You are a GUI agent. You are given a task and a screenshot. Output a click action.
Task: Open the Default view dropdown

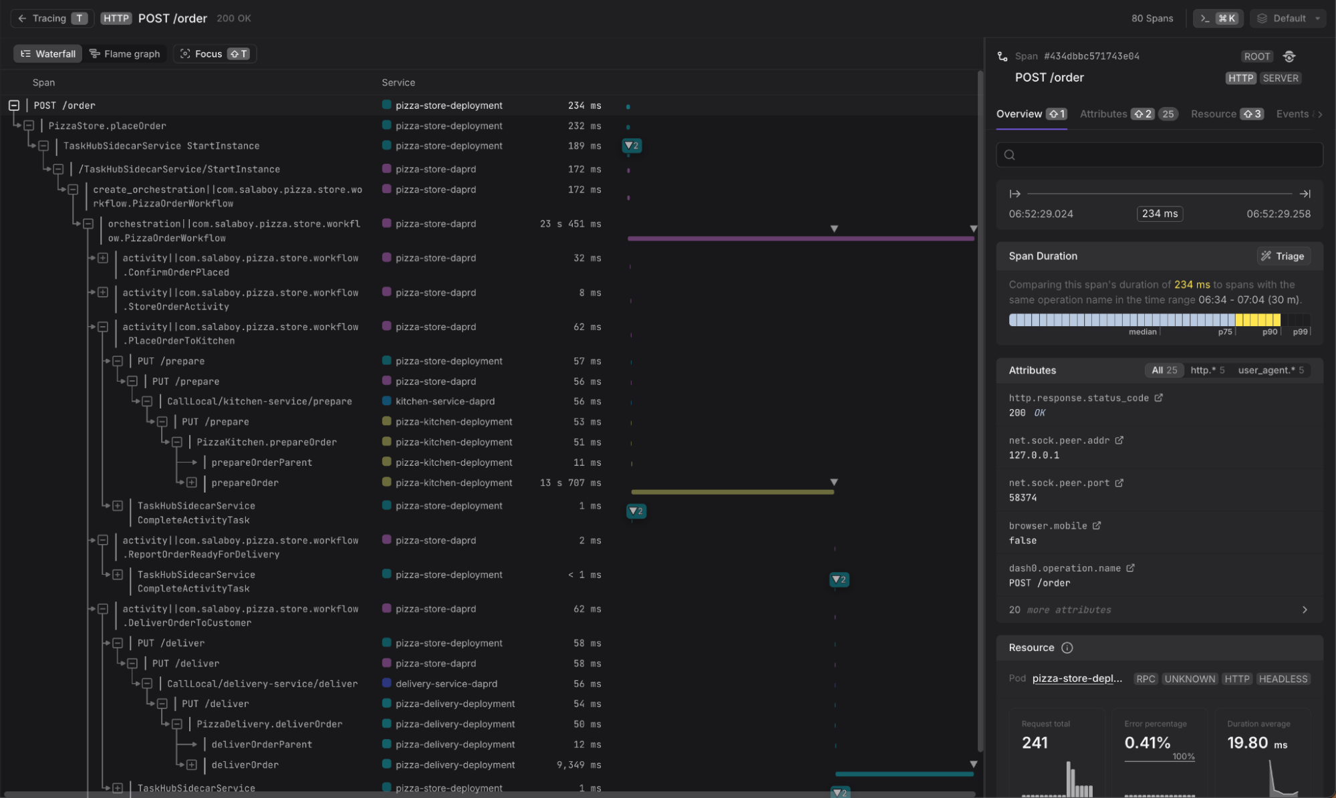(1289, 18)
